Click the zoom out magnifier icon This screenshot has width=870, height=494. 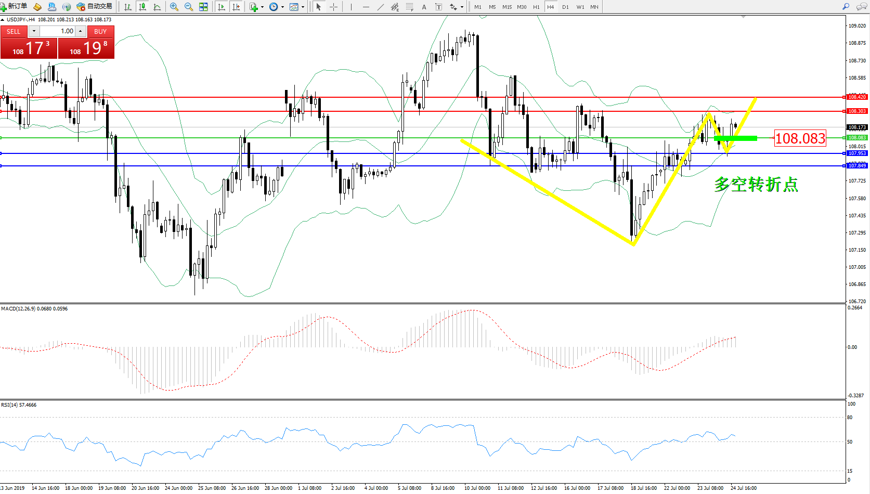pos(188,7)
